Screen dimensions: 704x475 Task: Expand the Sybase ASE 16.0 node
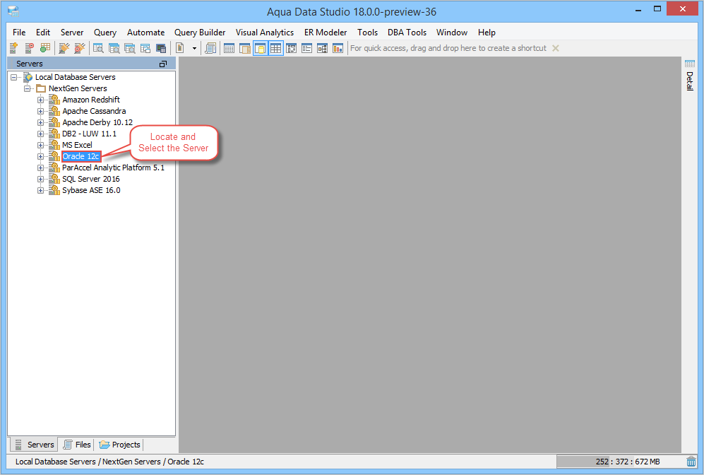(40, 191)
